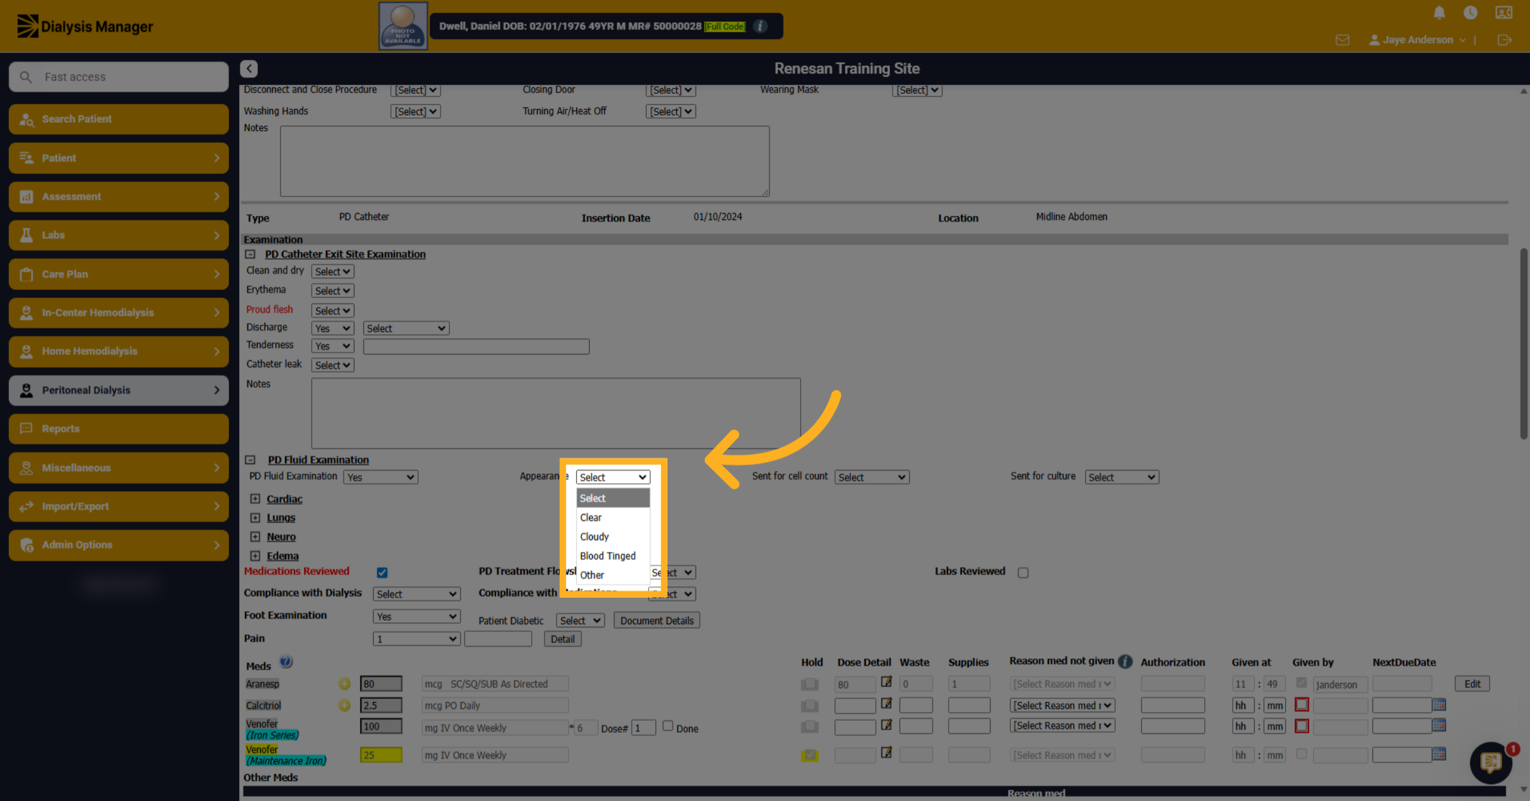Toggle Medications Reviewed checkbox
The width and height of the screenshot is (1530, 801).
[x=382, y=572]
